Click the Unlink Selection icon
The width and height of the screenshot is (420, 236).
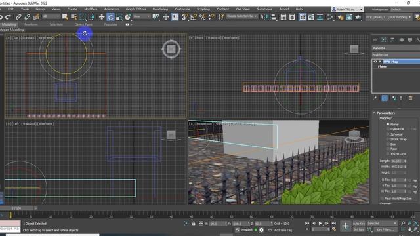click(27, 17)
